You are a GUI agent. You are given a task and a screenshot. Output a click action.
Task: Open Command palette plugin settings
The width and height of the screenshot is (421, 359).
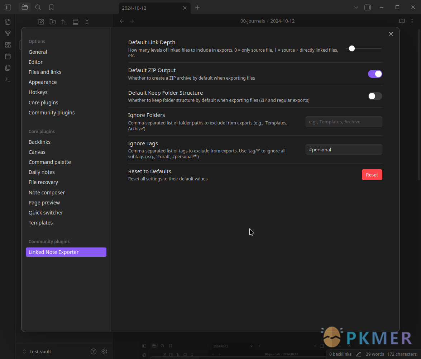pyautogui.click(x=50, y=162)
